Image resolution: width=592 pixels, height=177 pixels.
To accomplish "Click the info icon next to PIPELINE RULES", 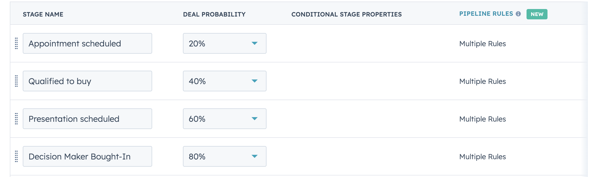I will click(x=518, y=14).
